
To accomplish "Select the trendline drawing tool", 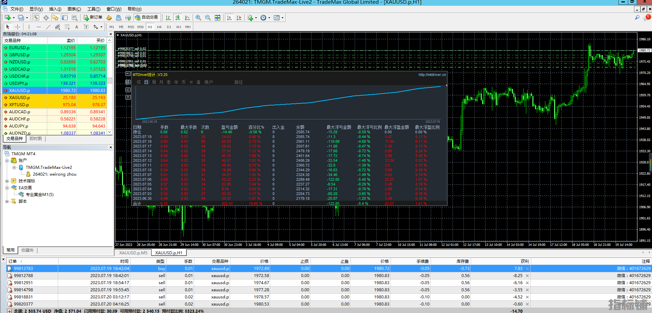I will click(48, 27).
